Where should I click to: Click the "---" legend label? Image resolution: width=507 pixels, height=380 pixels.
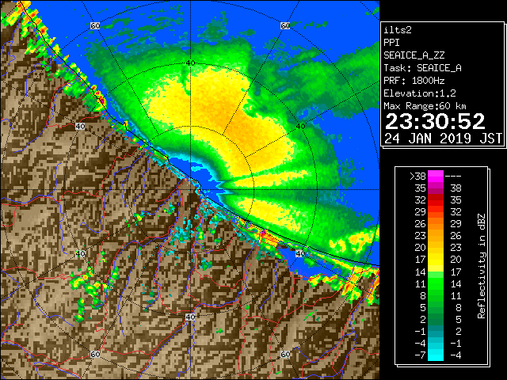(453, 177)
